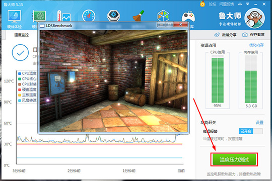The width and height of the screenshot is (272, 181).
Task: Open the title bar dropdown menu arrow
Action: tap(247, 4)
